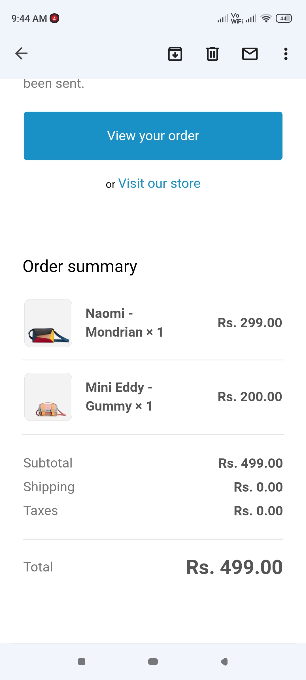The height and width of the screenshot is (680, 306).
Task: Archive this email
Action: click(175, 54)
